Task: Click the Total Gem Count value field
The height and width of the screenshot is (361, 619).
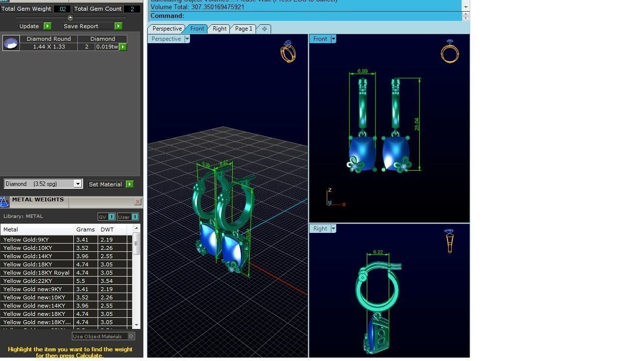Action: (132, 9)
